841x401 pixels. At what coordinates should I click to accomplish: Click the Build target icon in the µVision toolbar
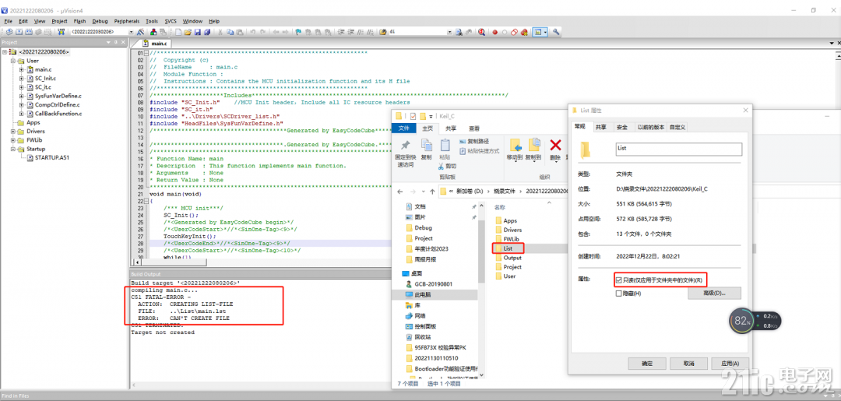[x=19, y=32]
